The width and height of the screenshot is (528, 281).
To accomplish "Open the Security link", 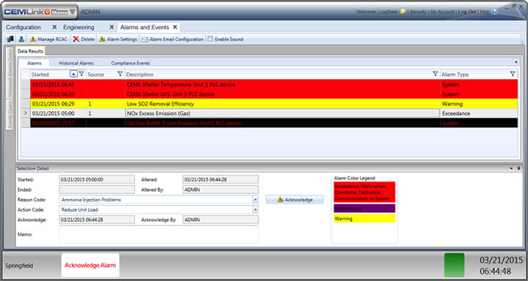I will click(418, 12).
